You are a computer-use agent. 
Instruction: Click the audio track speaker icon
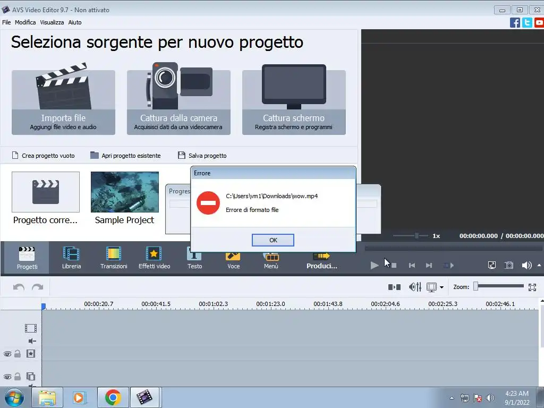[32, 341]
